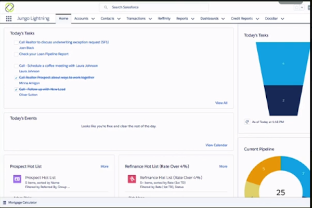Switch to the Home tab
Screen dimensions: 312x208
point(63,19)
